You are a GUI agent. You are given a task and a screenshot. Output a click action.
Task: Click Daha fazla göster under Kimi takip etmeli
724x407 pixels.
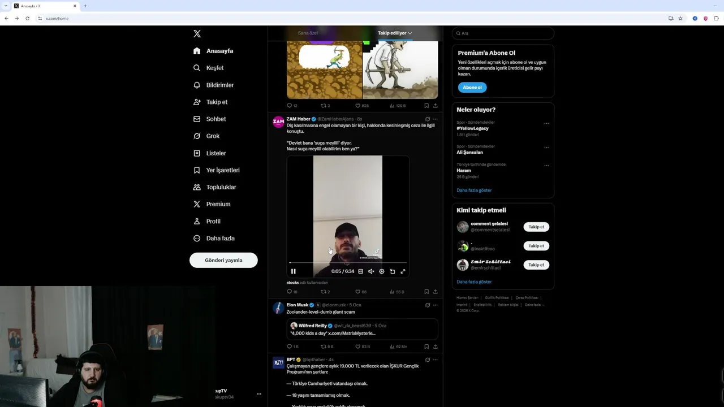(x=474, y=282)
